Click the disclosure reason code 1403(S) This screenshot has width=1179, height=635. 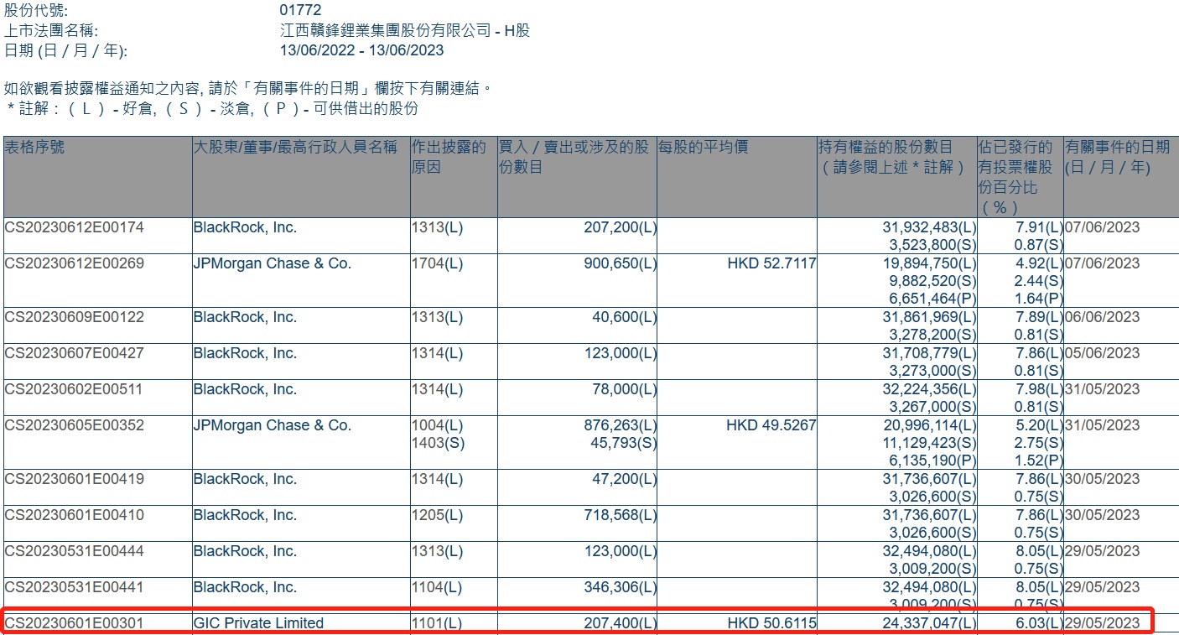(x=438, y=443)
